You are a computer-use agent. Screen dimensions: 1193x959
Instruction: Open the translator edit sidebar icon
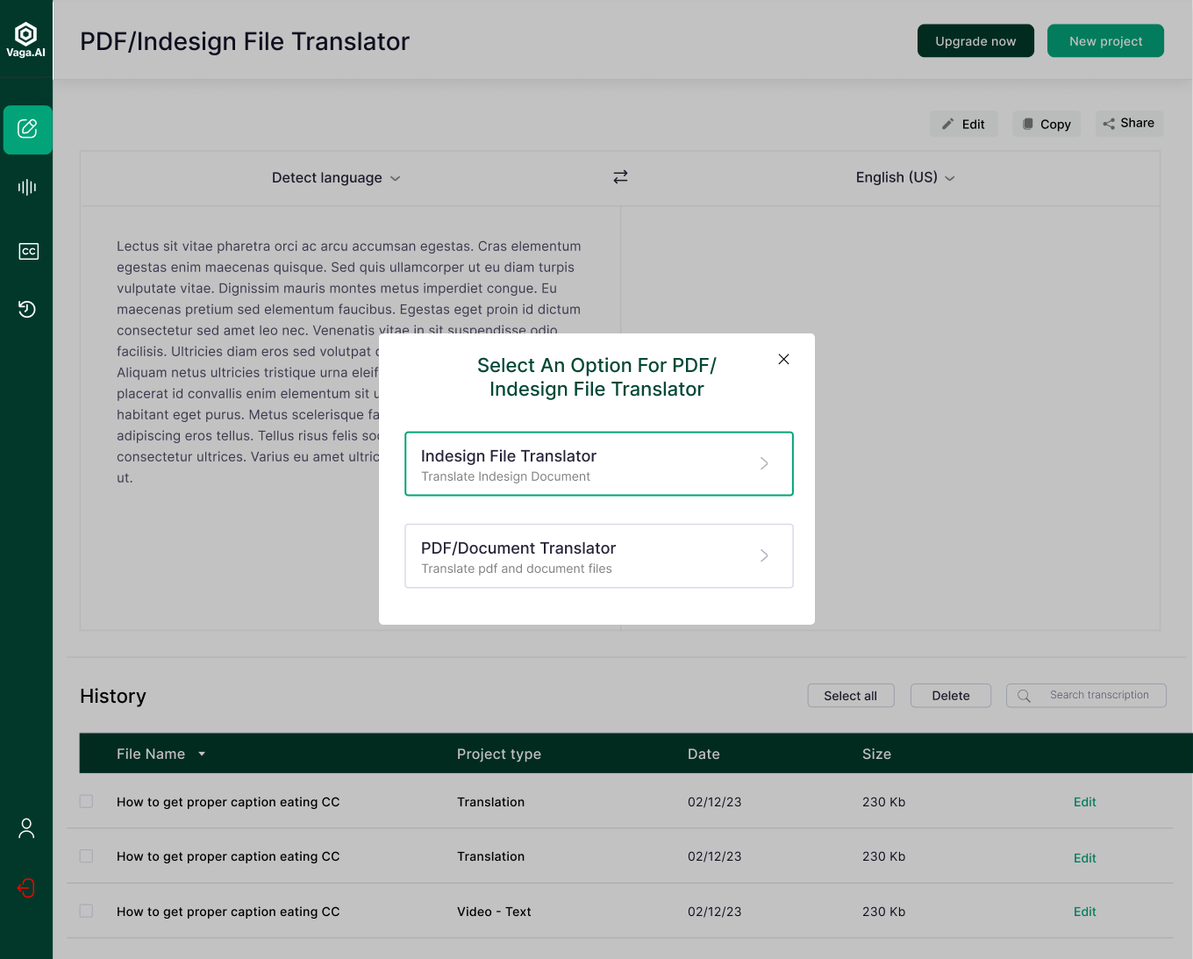(x=27, y=129)
